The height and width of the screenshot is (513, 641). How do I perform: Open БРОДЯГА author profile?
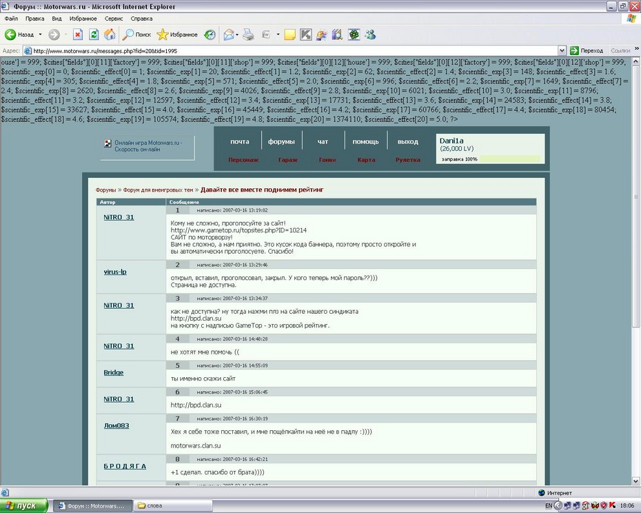(125, 466)
